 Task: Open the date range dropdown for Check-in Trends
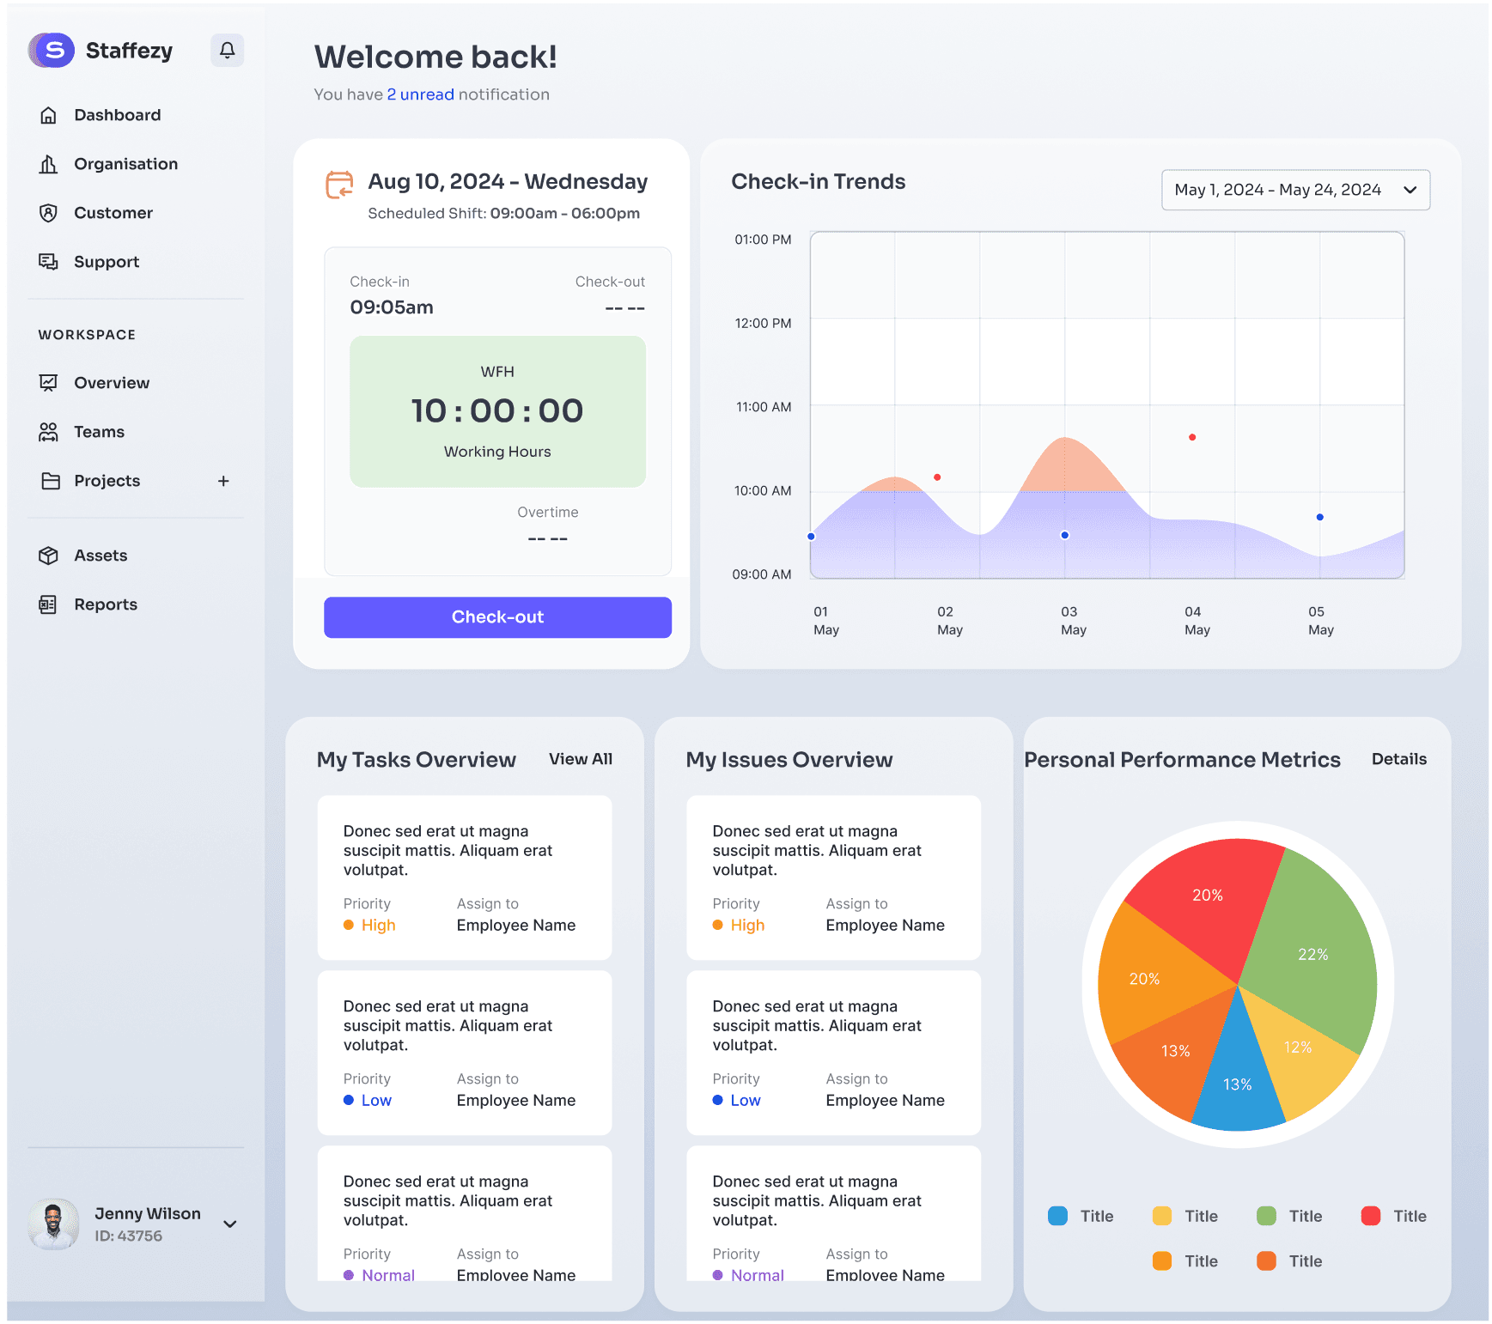1295,190
